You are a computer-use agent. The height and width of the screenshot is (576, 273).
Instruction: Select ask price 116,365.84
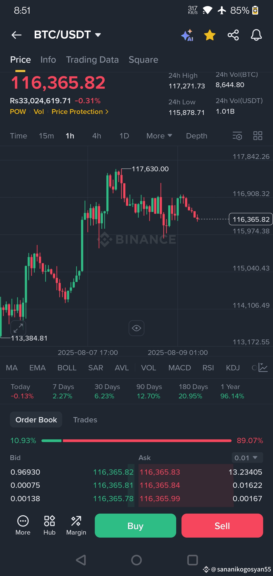tap(160, 485)
